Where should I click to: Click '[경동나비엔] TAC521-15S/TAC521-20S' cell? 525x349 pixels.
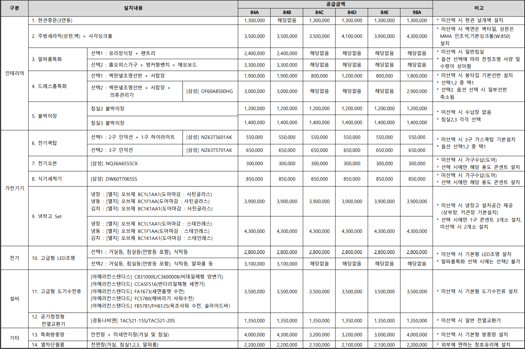162,320
